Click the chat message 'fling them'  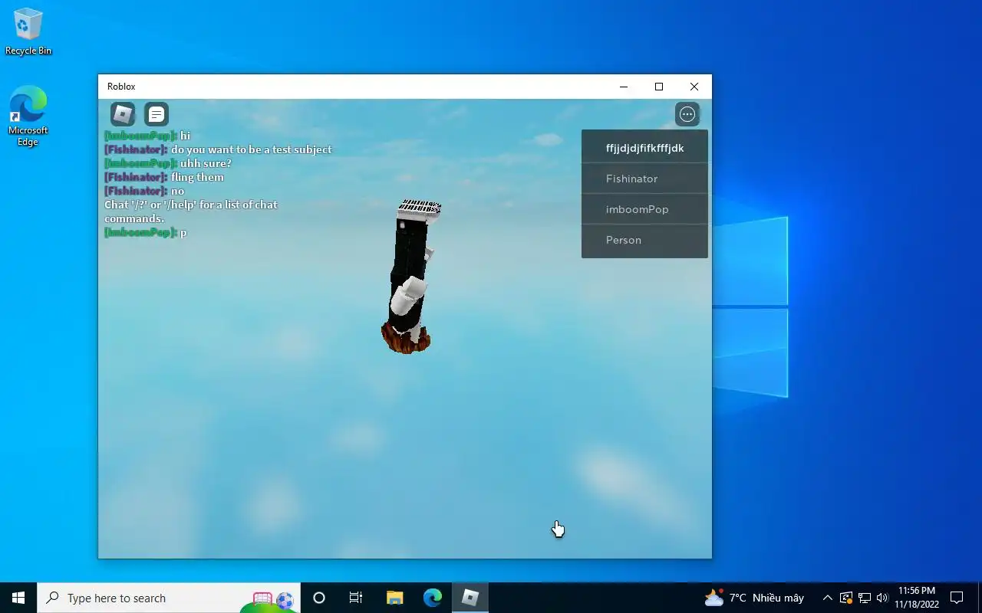pos(198,177)
